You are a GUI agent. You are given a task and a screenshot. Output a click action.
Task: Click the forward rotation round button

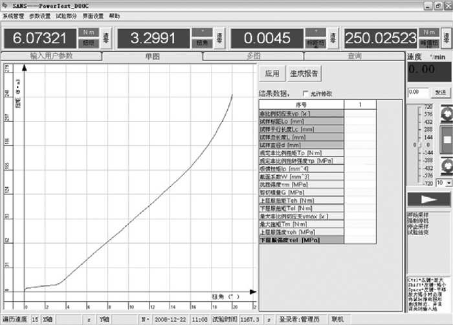(x=447, y=114)
